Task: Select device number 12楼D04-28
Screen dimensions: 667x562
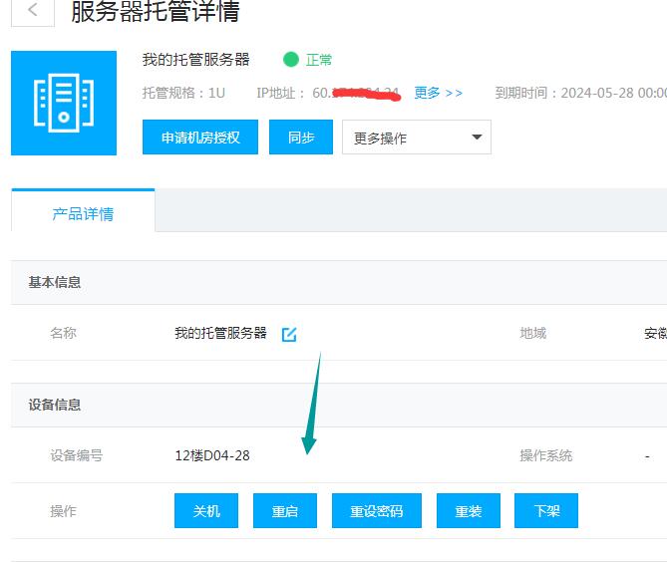Action: click(212, 455)
